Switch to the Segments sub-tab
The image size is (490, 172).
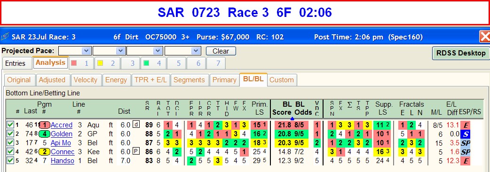click(x=189, y=80)
